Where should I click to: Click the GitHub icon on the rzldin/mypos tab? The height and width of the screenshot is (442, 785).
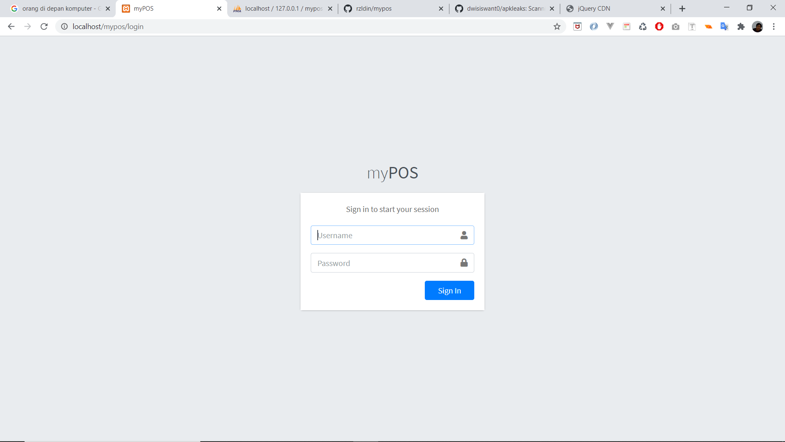click(348, 8)
